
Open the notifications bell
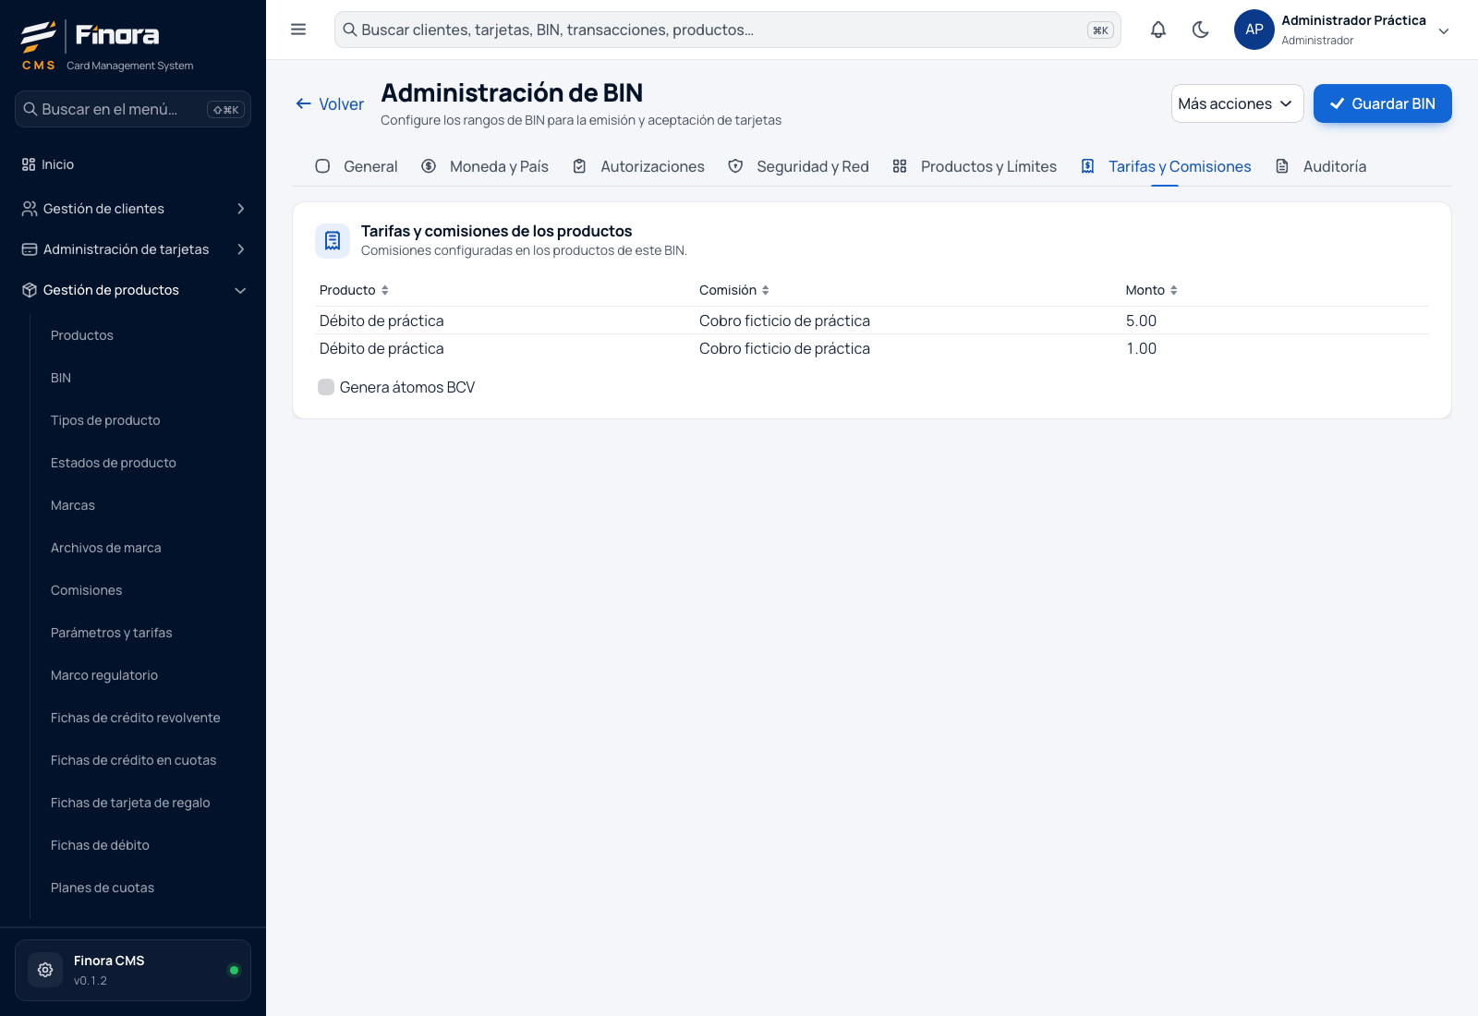(1158, 30)
